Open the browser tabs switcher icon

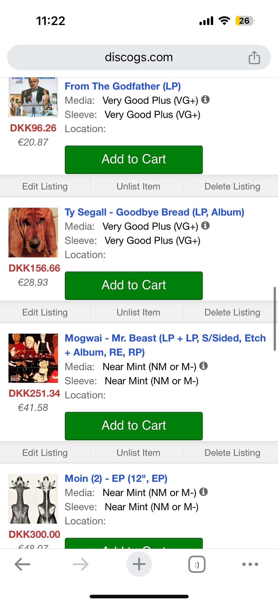point(197,564)
